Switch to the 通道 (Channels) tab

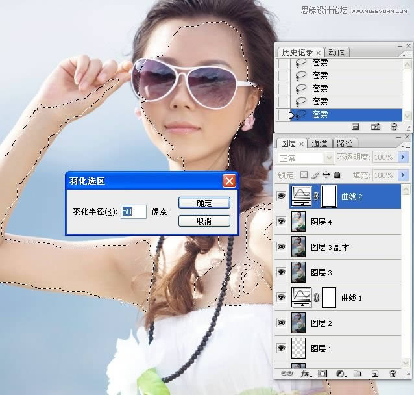[x=320, y=143]
